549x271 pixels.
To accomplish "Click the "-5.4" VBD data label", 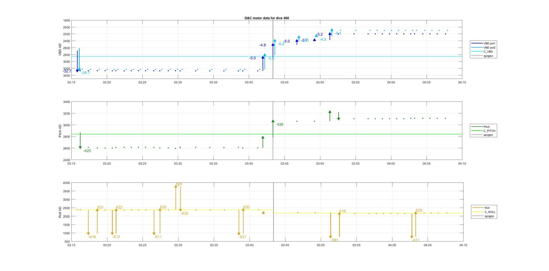I will coord(281,44).
